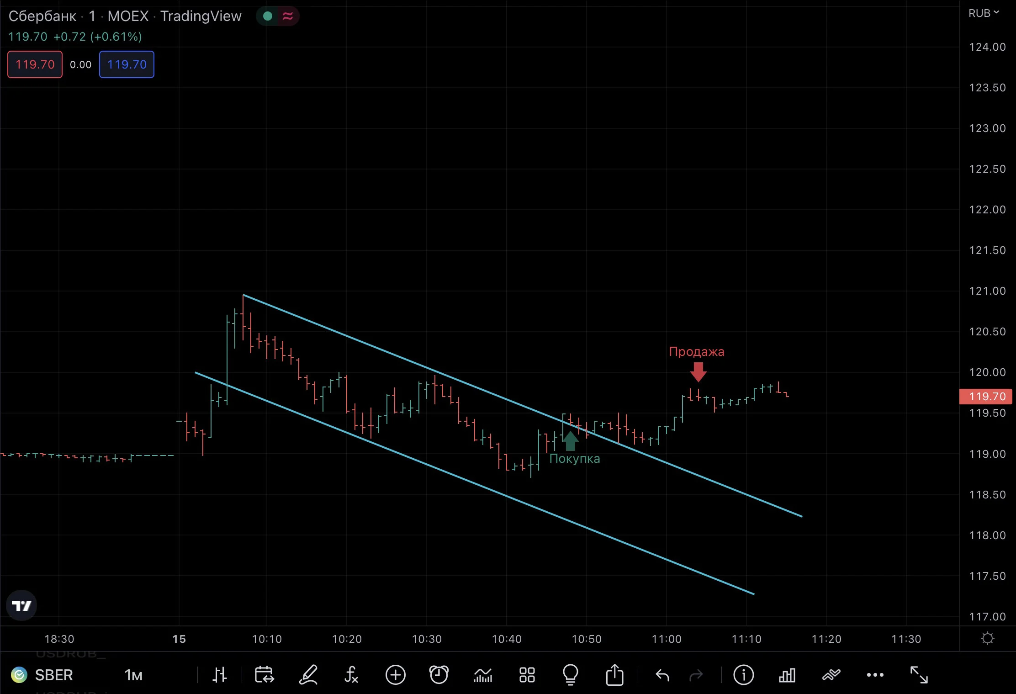Open symbol info with the i icon

tap(743, 675)
